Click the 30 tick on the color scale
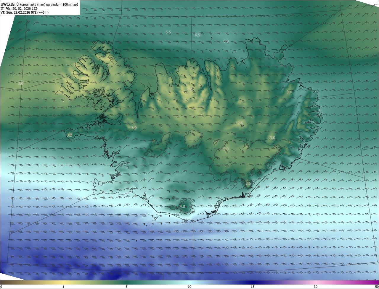Viewport: 379px width, 289px height. [x=316, y=287]
